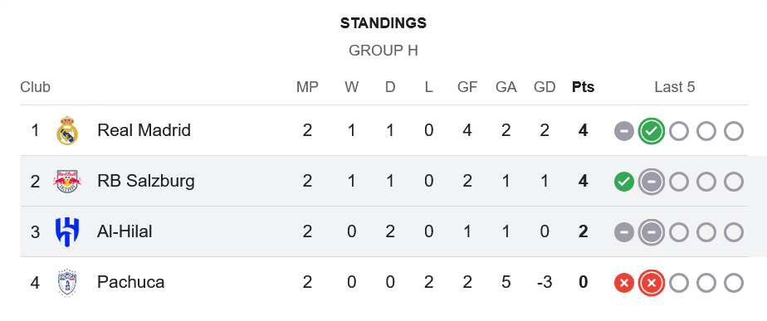Viewport: 767px width, 321px height.
Task: Click the Real Madrid club crest
Action: (67, 130)
